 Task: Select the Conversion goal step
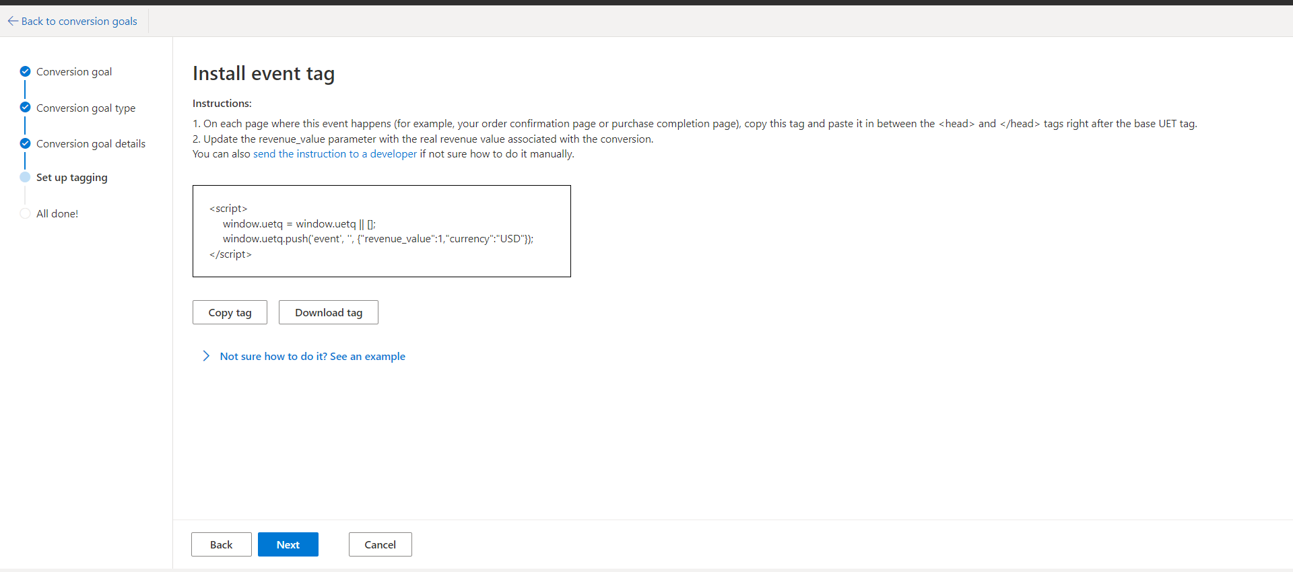[x=74, y=71]
